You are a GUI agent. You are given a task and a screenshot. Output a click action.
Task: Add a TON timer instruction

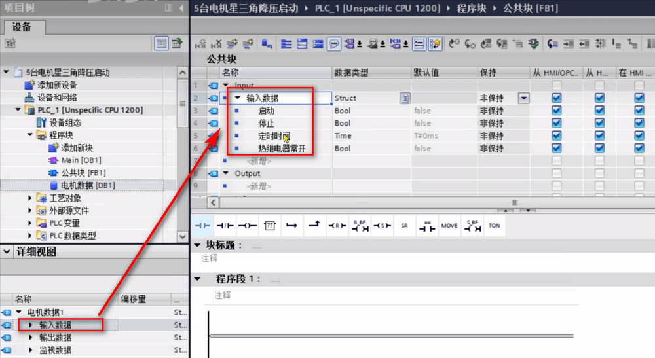click(x=494, y=225)
